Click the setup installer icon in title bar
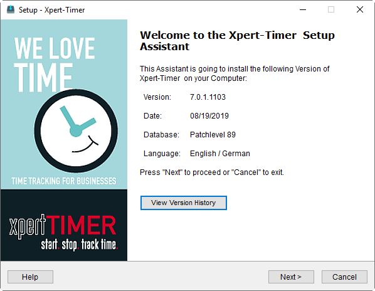375x291 pixels. coord(10,10)
